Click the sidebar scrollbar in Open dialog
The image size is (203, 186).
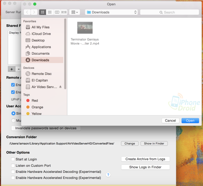click(65, 54)
